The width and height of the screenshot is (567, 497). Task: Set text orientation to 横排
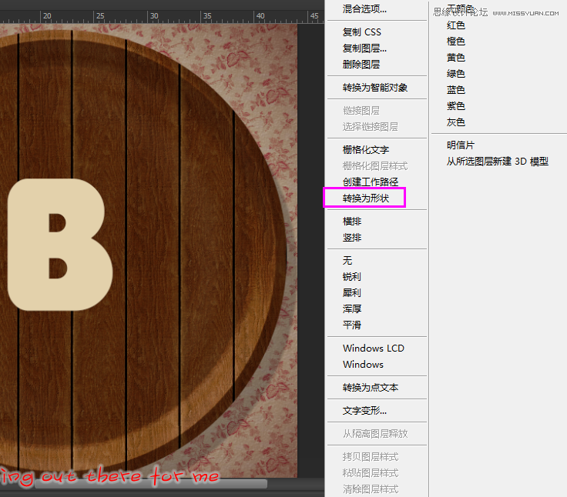352,221
